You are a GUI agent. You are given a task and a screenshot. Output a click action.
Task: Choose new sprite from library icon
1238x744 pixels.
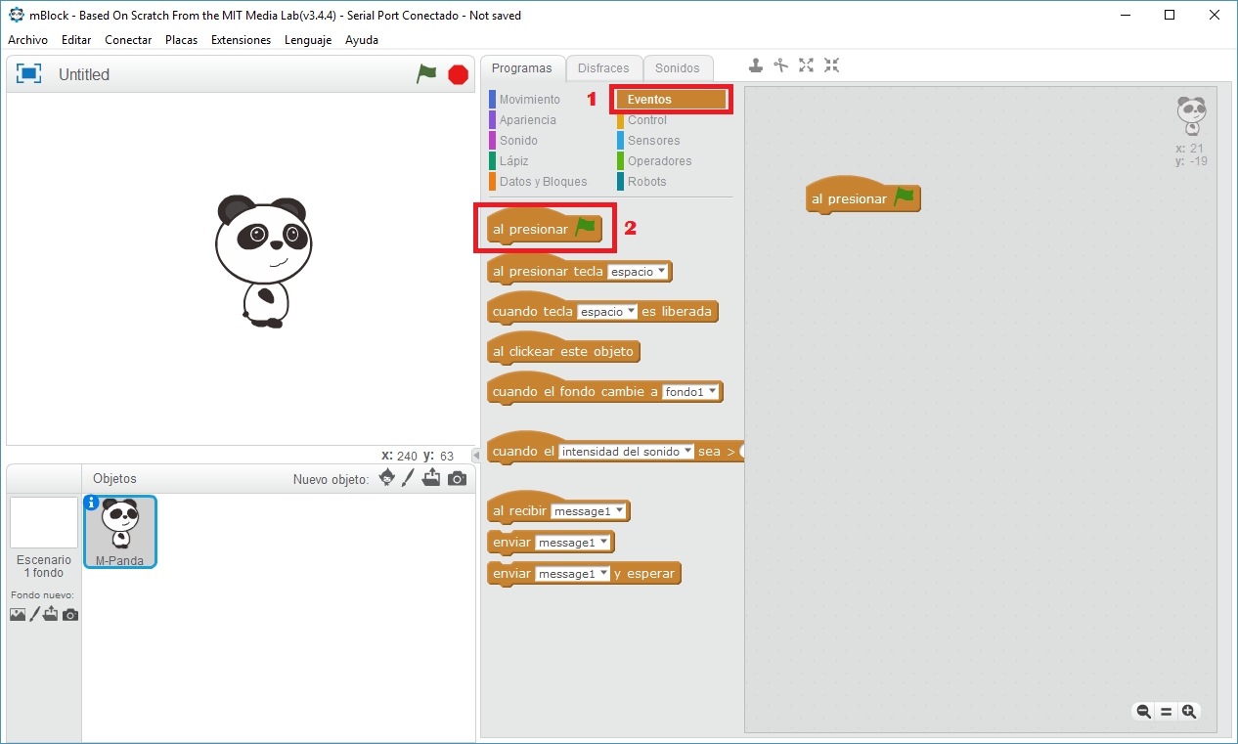387,478
